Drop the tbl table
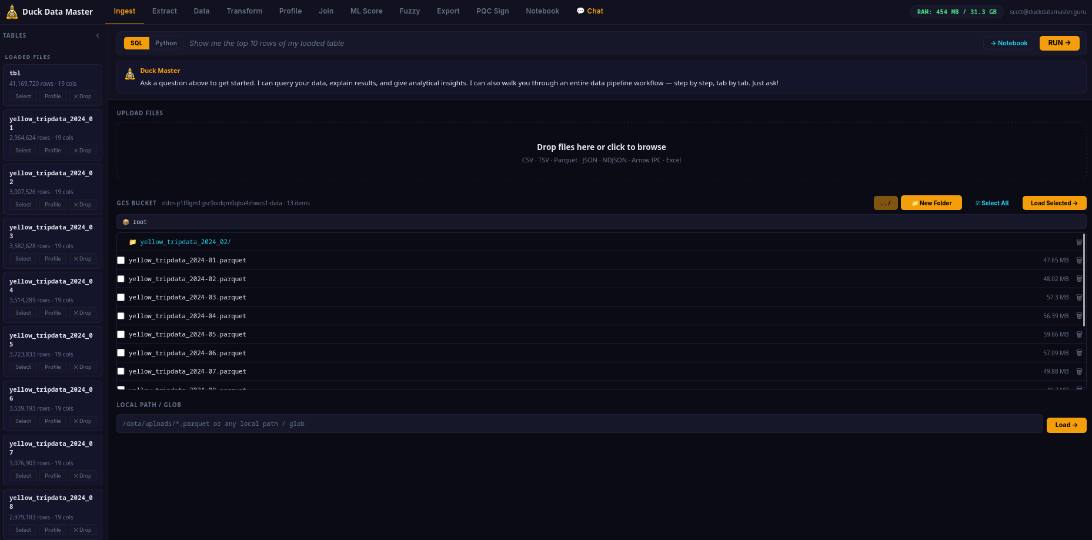The height and width of the screenshot is (540, 1092). click(82, 96)
